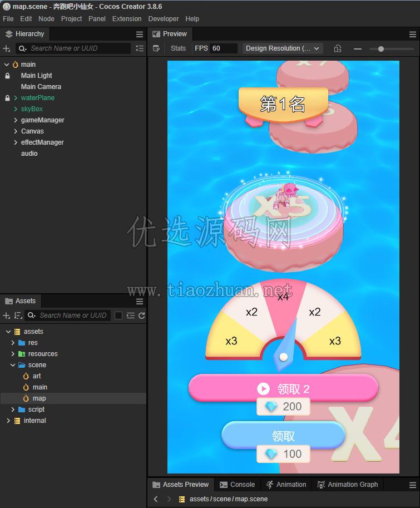Open the Node menu

(x=46, y=19)
